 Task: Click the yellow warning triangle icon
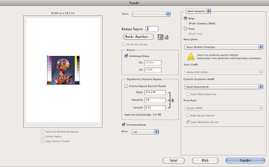(x=191, y=57)
